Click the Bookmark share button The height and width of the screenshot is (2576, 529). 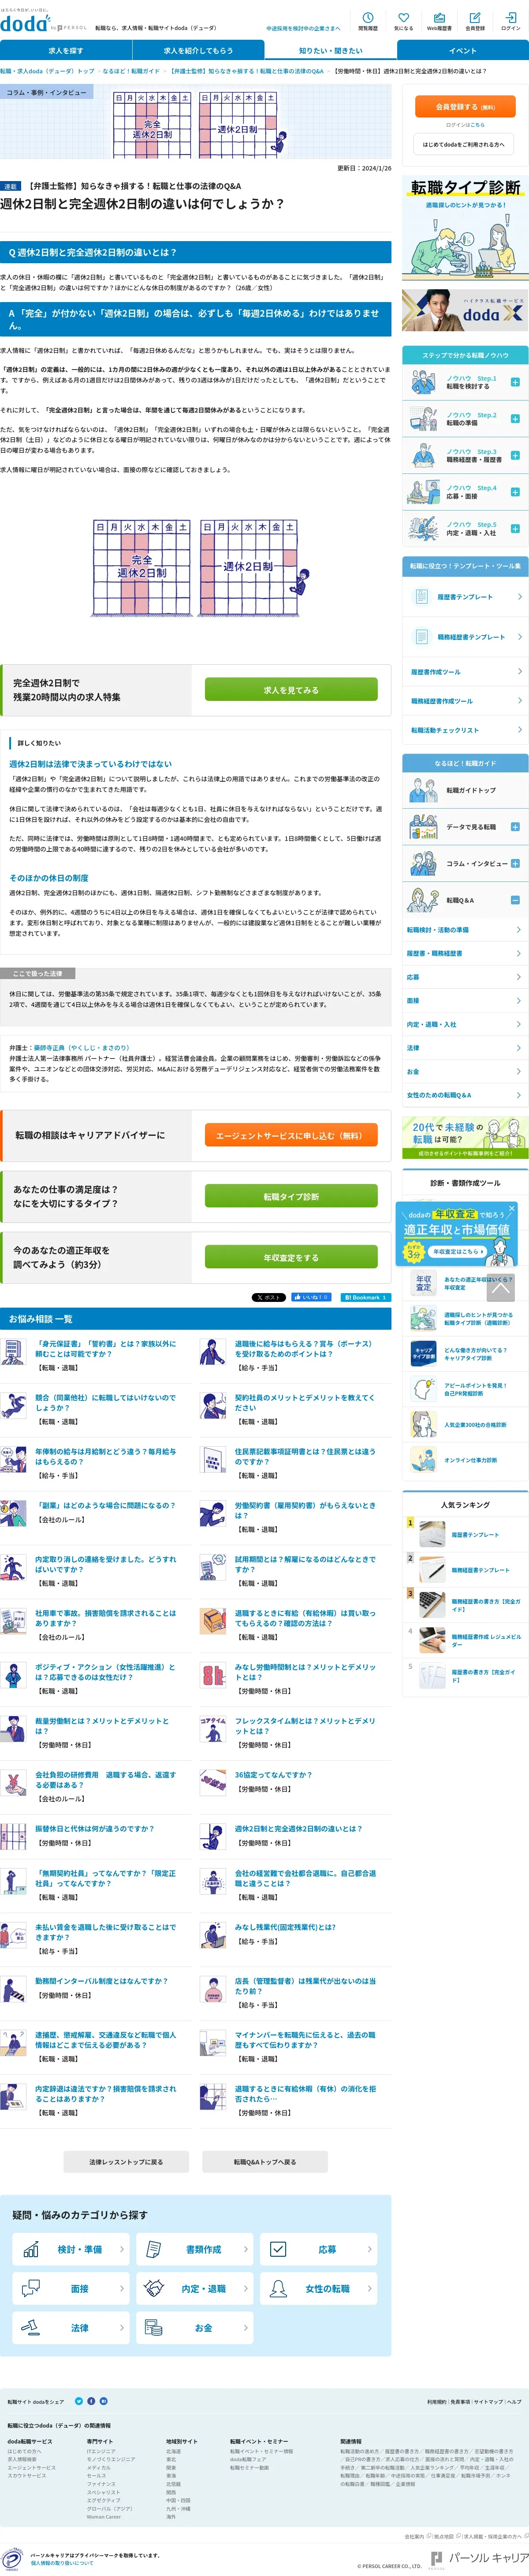pos(365,1297)
